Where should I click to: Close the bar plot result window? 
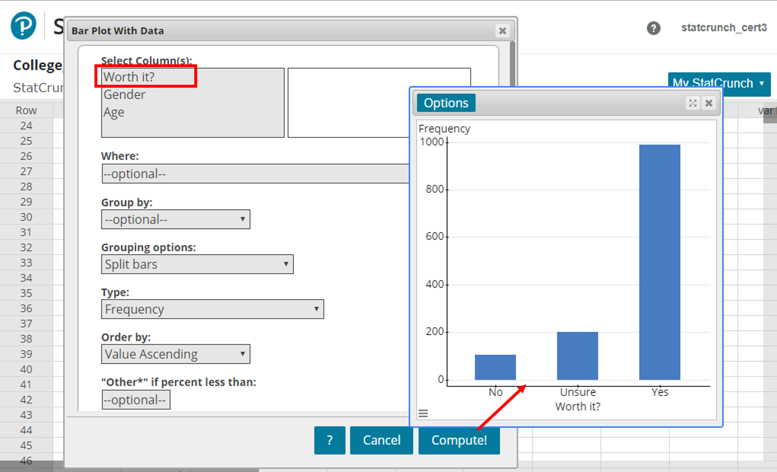(709, 103)
